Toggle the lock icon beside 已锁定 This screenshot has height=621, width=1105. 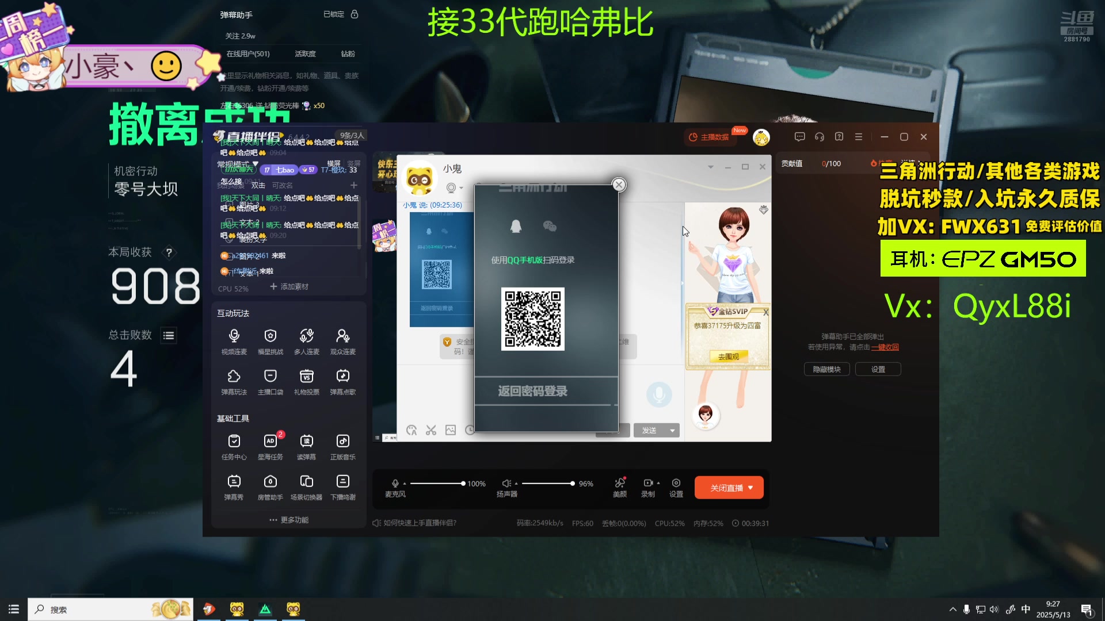[x=355, y=14]
